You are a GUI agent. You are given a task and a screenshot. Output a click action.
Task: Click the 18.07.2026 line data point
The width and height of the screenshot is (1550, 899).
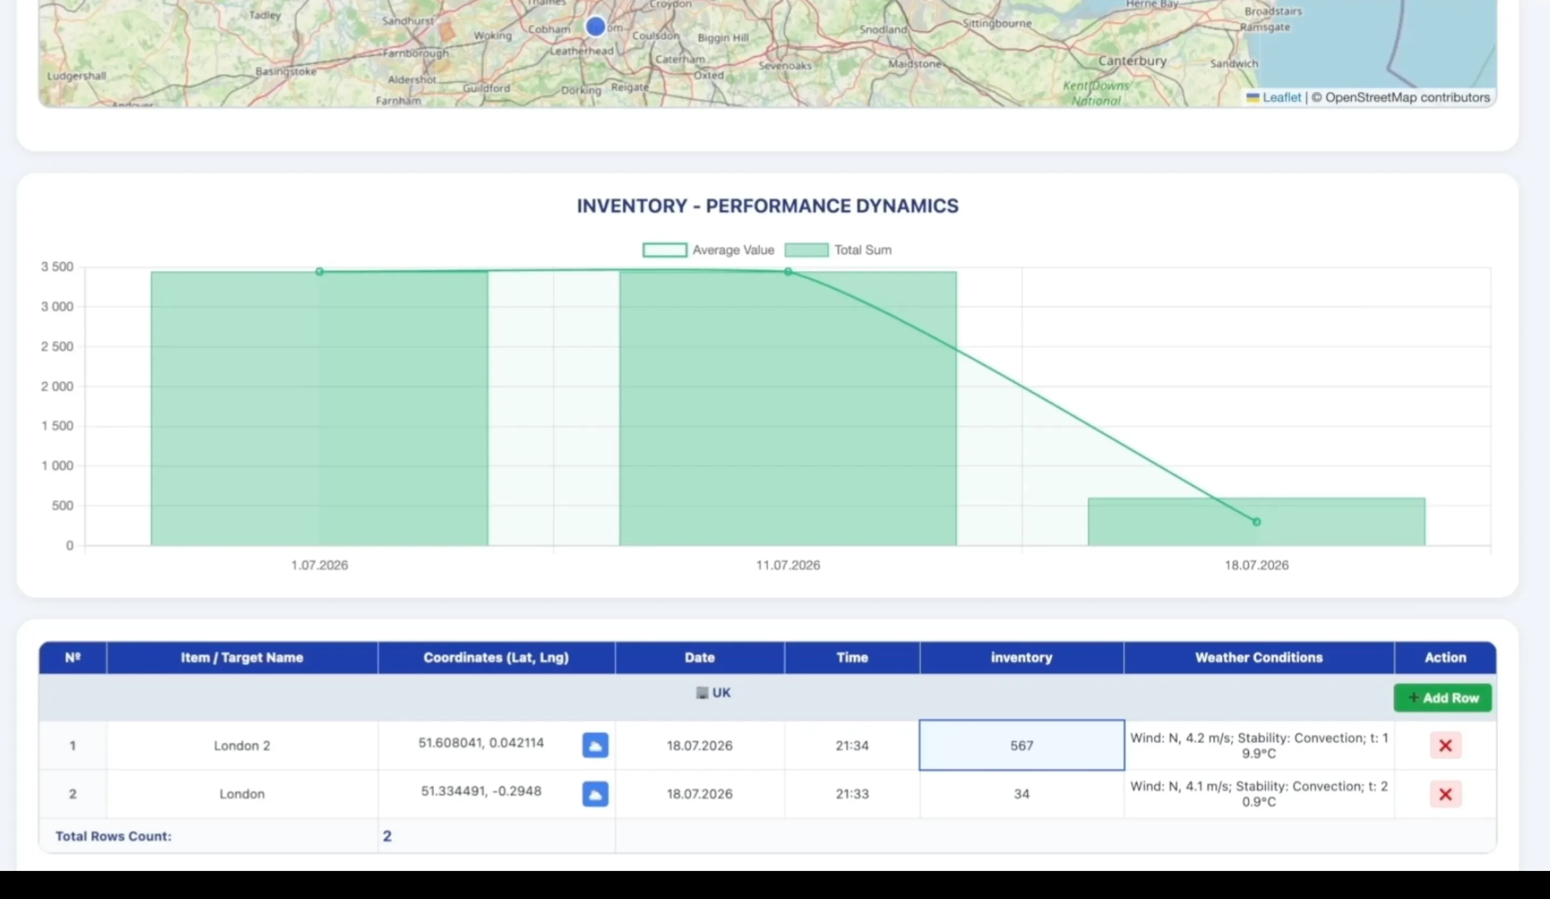[x=1256, y=522]
